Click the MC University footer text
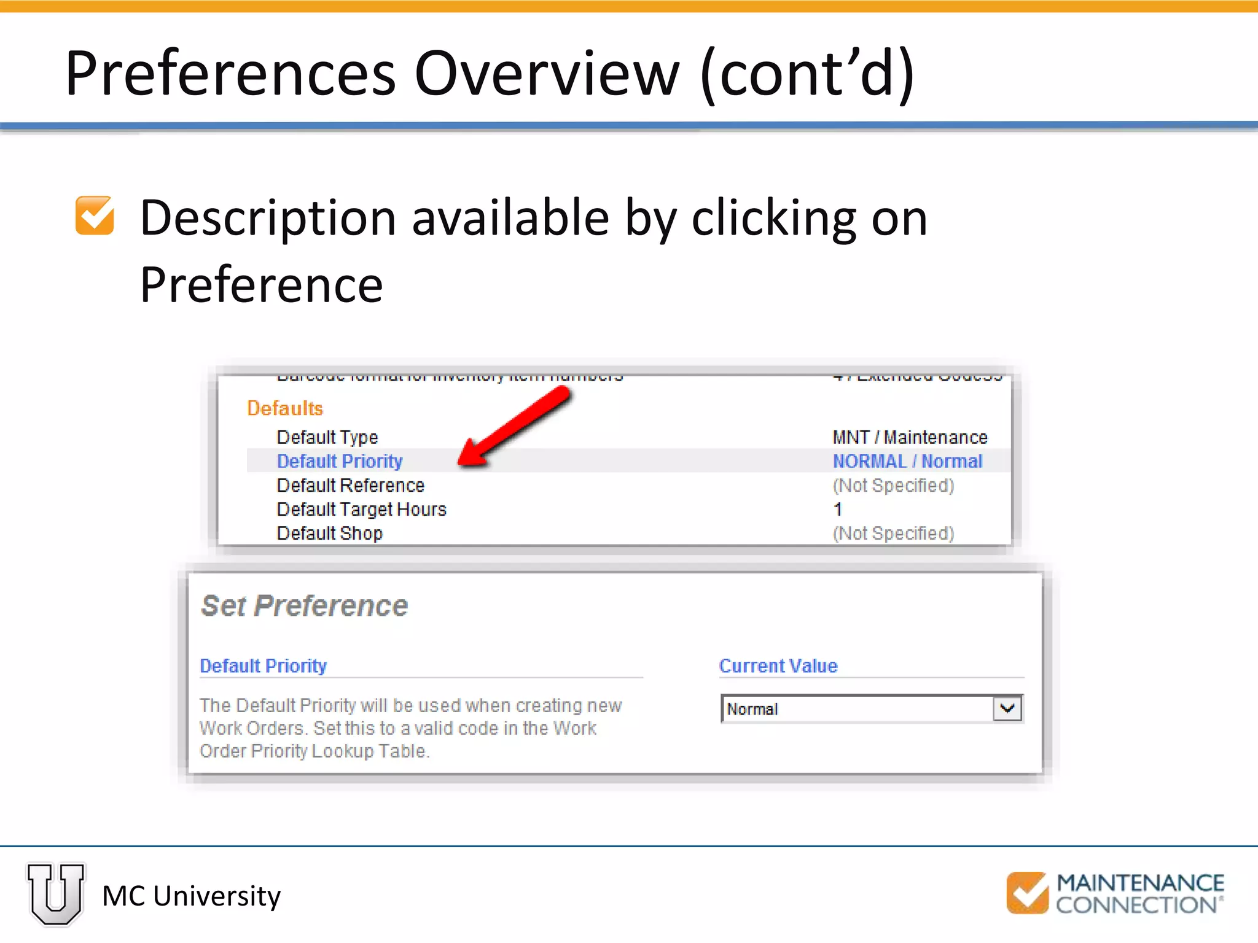 click(191, 896)
